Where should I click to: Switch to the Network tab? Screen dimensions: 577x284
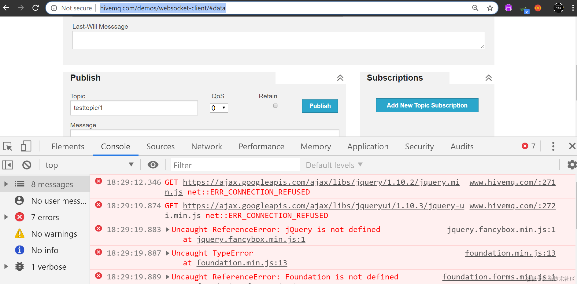(207, 147)
